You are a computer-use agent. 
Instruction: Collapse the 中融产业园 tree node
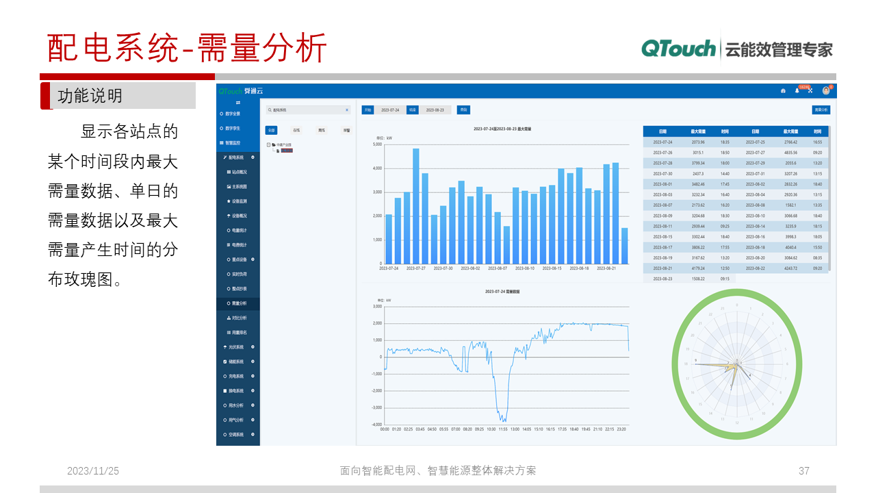point(268,144)
